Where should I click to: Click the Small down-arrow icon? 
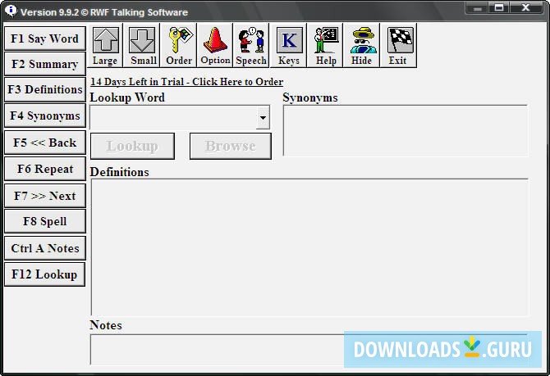coord(142,46)
